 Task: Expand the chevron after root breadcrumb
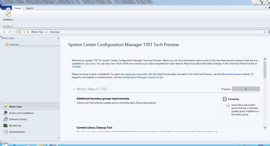28,32
